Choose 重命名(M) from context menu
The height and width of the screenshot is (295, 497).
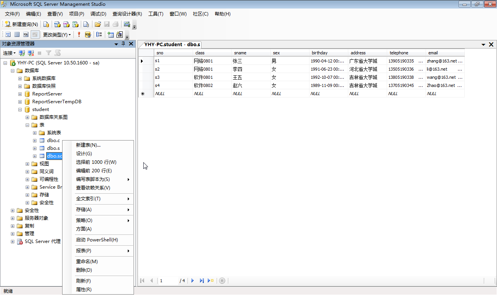coord(98,262)
